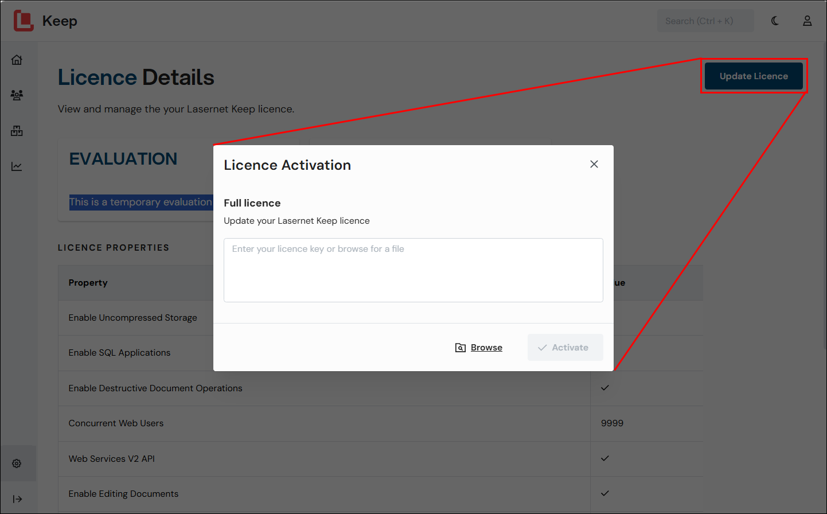Focus the licence key text area

(x=413, y=270)
